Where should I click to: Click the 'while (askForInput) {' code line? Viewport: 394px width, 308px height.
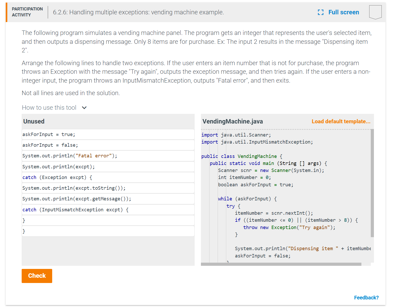pos(247,199)
